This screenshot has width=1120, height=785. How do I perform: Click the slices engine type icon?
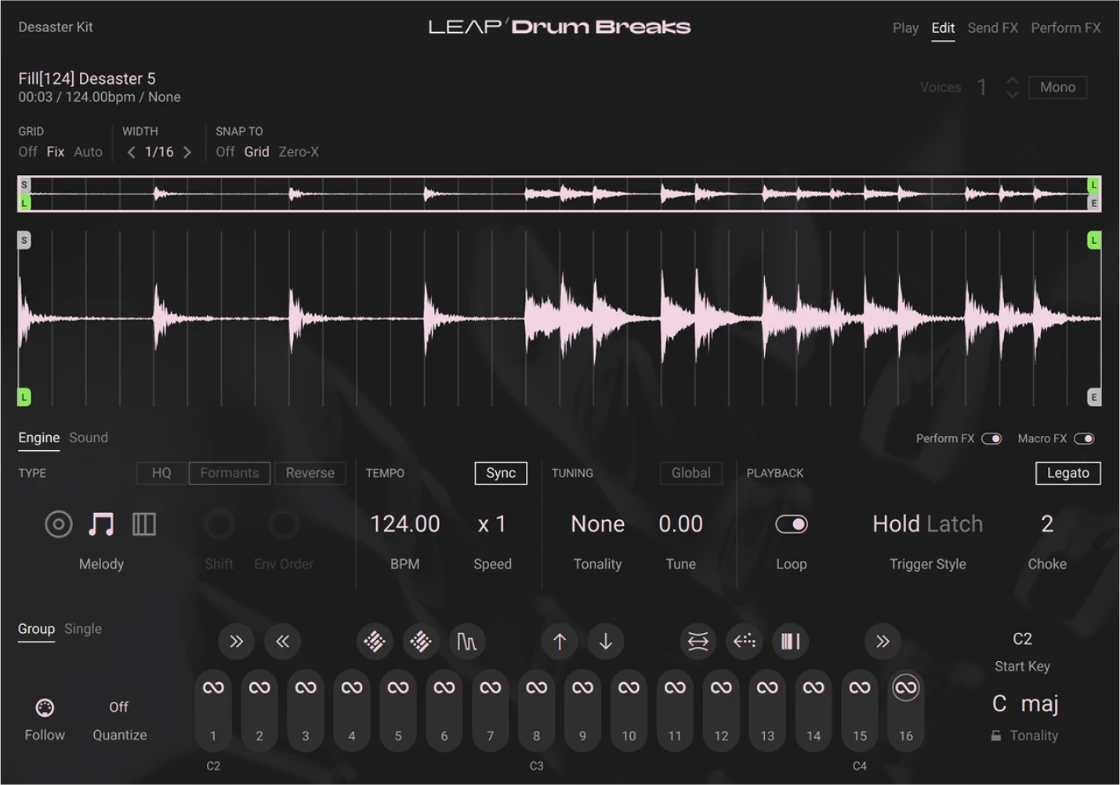coord(144,524)
